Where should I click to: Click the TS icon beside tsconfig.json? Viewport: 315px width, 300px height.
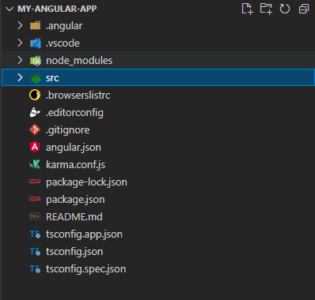[35, 251]
